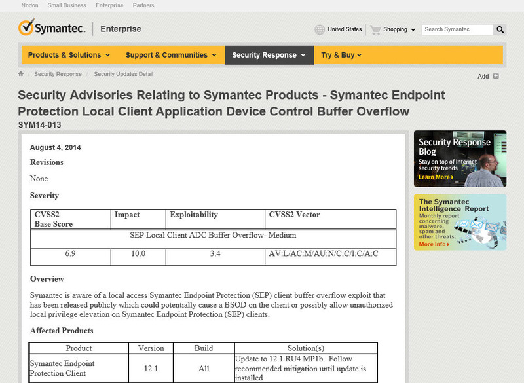Open the Shopping dropdown

tap(399, 29)
